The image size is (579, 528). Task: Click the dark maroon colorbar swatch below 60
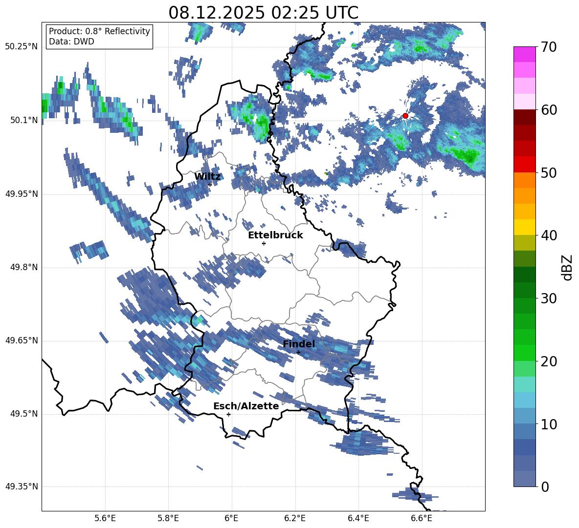tap(524, 117)
